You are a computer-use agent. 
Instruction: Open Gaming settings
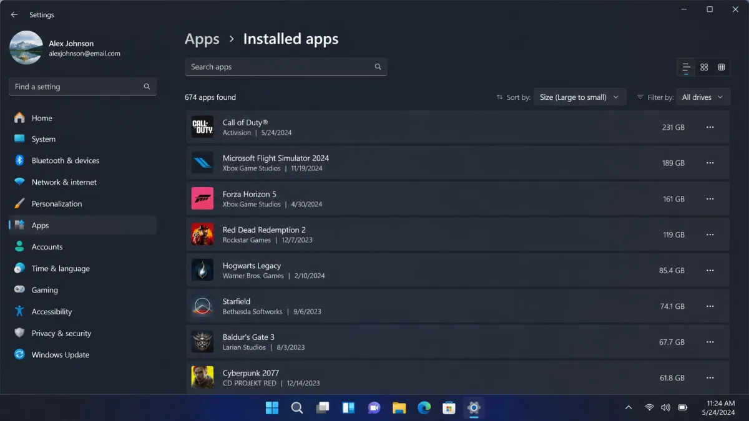pyautogui.click(x=82, y=290)
